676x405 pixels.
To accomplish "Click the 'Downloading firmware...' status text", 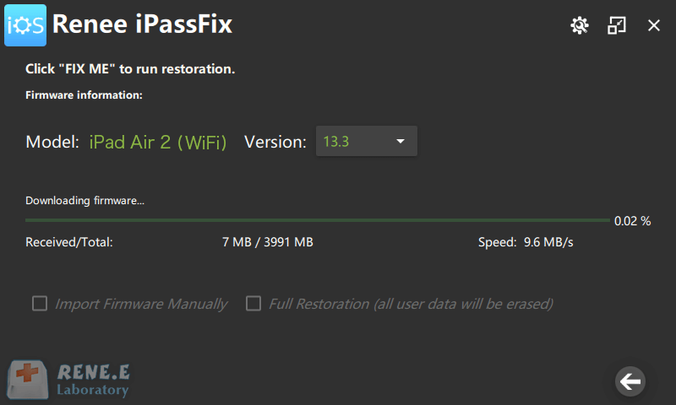I will [x=84, y=201].
